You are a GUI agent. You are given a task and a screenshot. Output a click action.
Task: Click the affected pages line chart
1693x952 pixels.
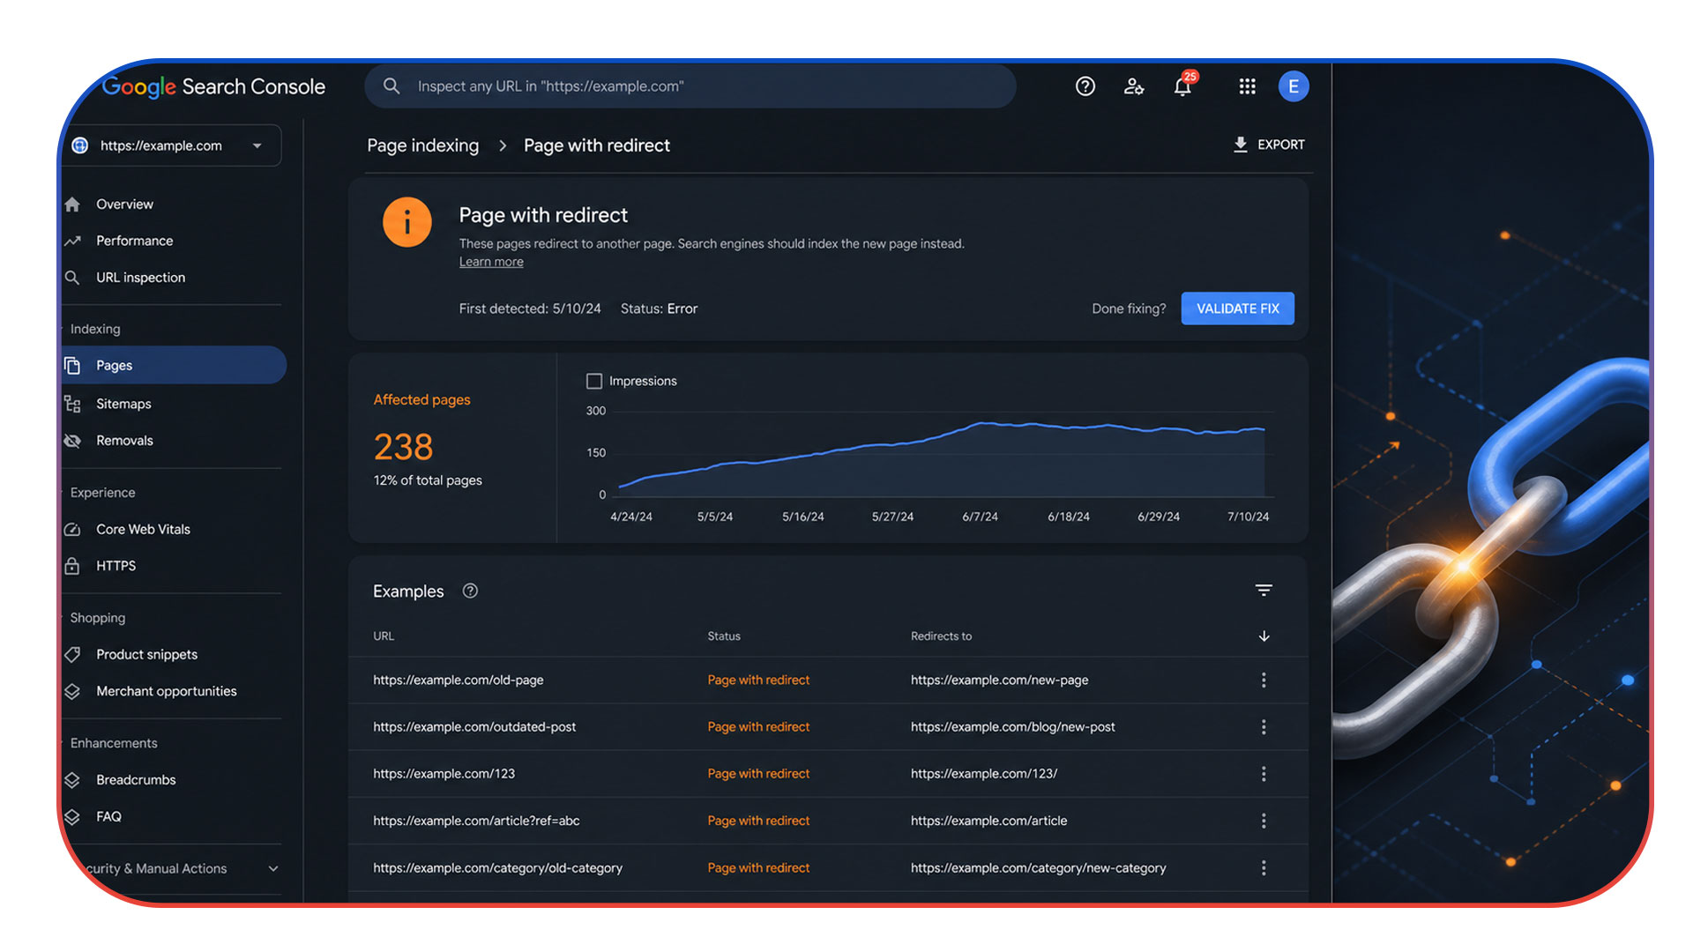[941, 453]
